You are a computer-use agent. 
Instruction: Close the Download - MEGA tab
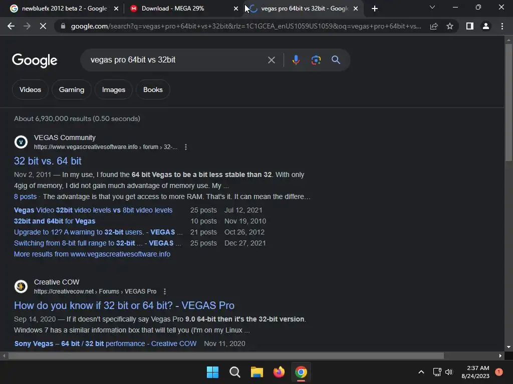point(236,8)
